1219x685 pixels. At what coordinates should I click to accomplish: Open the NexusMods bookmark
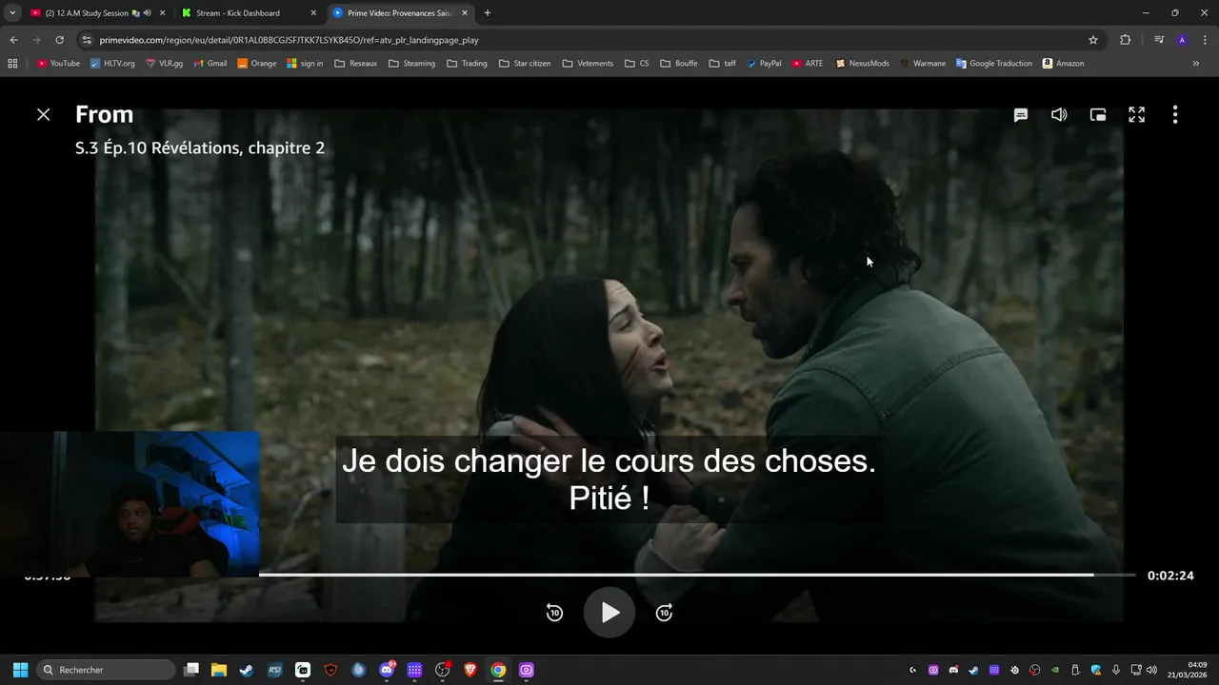coord(862,64)
